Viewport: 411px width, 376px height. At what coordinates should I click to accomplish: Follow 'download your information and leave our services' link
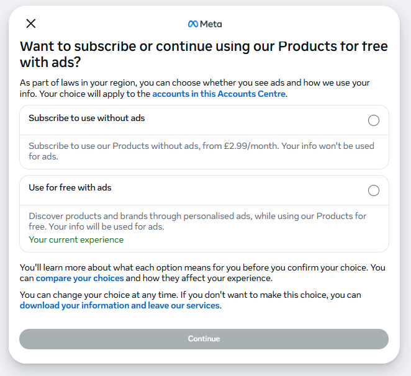[120, 305]
